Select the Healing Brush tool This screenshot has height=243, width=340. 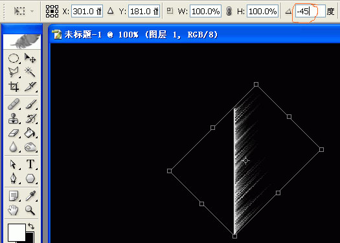pos(14,104)
